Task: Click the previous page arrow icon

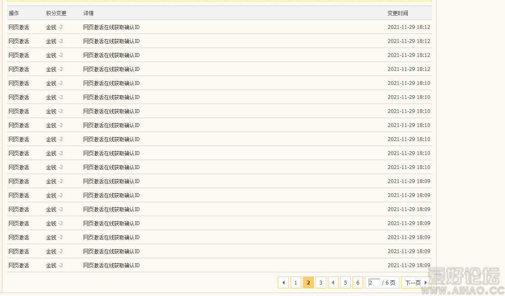Action: 283,283
